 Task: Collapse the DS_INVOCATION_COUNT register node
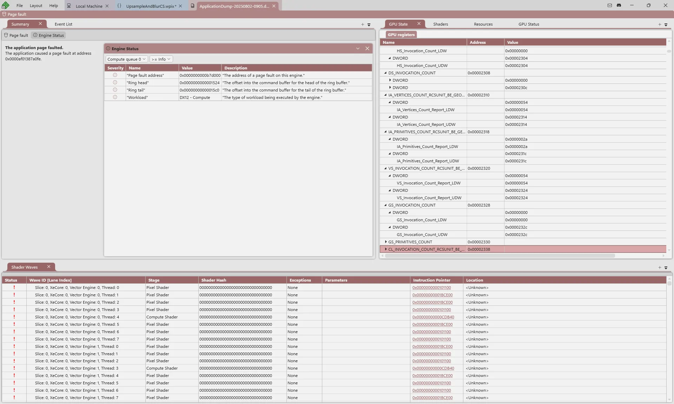(385, 73)
